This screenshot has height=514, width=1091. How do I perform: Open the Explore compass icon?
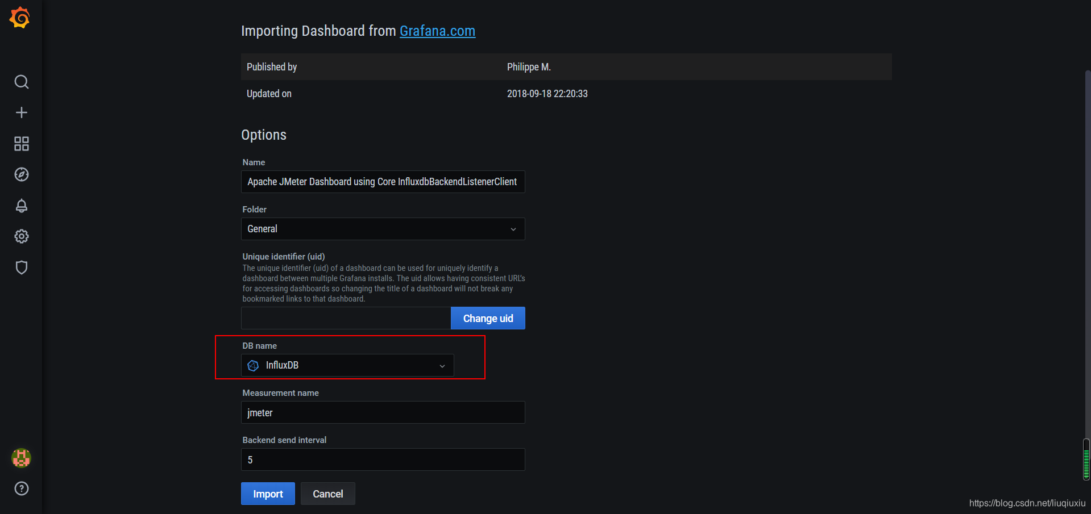coord(22,174)
